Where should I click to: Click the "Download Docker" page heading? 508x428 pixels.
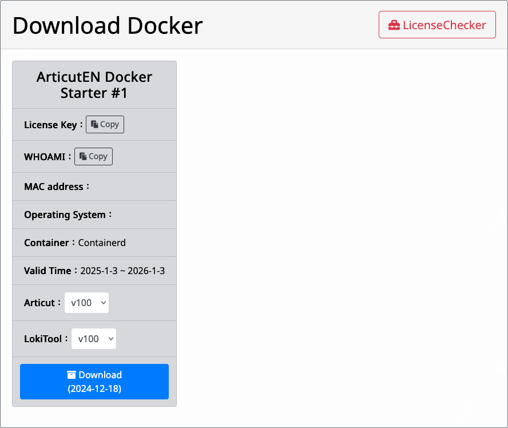coord(108,26)
